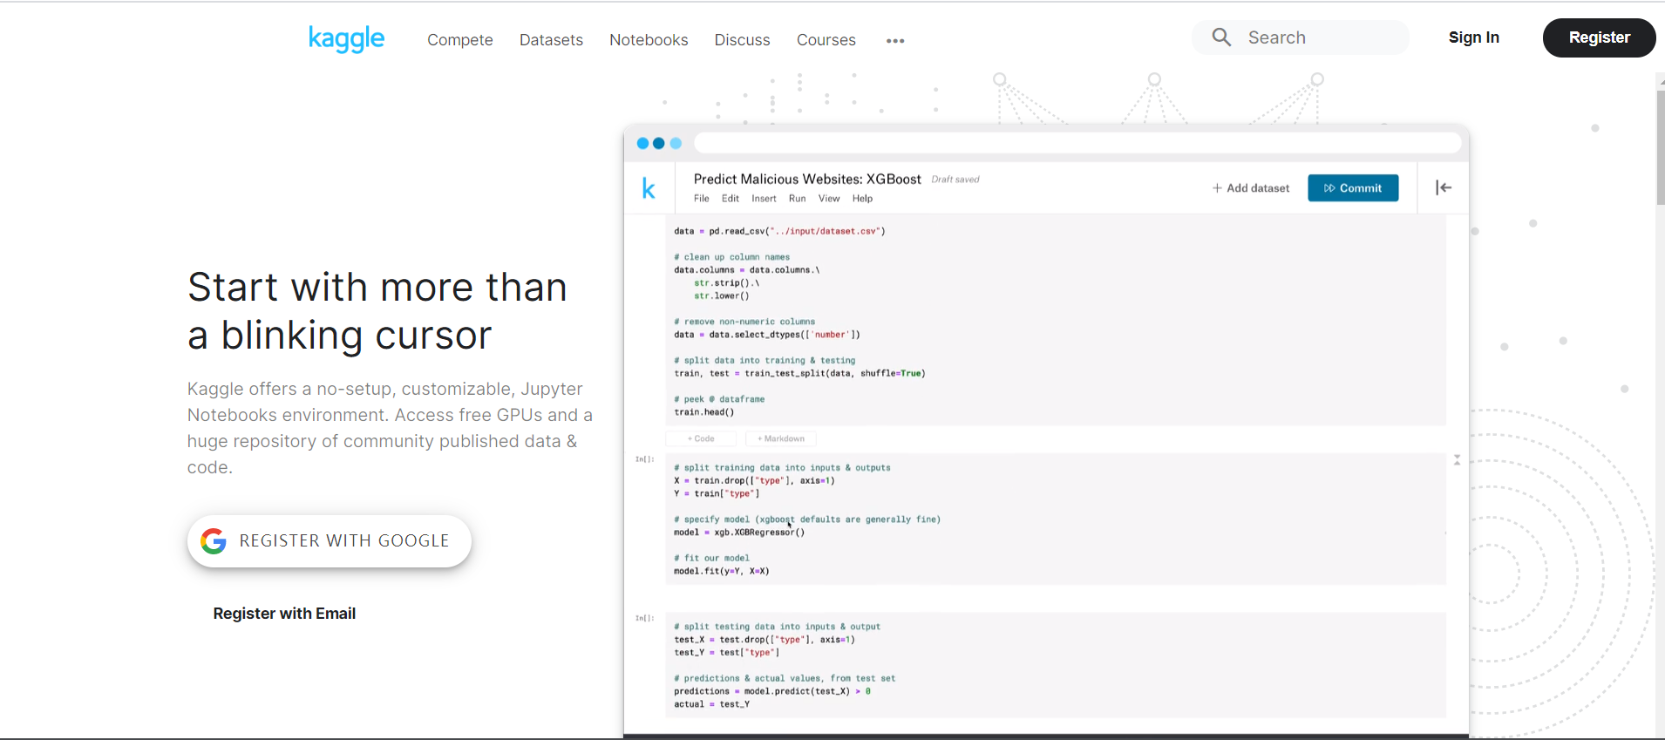The image size is (1665, 740).
Task: Open the Compete page
Action: click(x=460, y=40)
